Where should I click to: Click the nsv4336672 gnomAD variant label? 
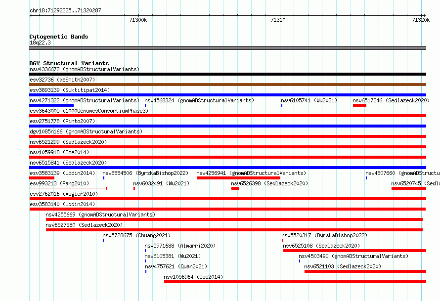pos(85,69)
